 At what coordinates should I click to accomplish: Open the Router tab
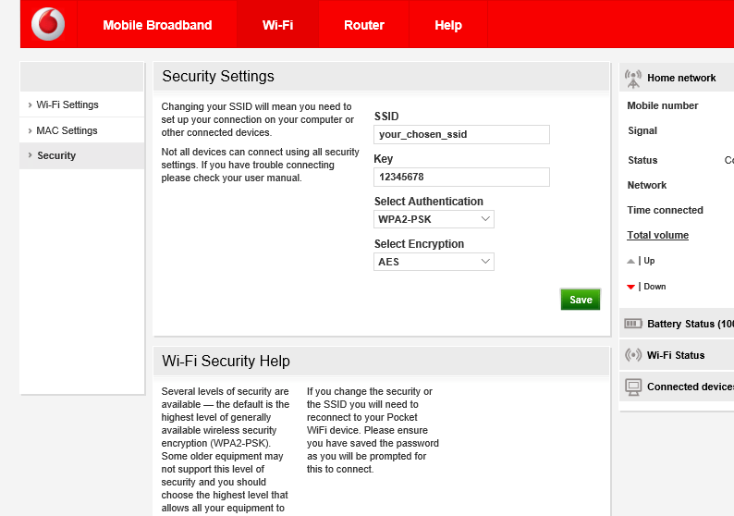tap(363, 25)
